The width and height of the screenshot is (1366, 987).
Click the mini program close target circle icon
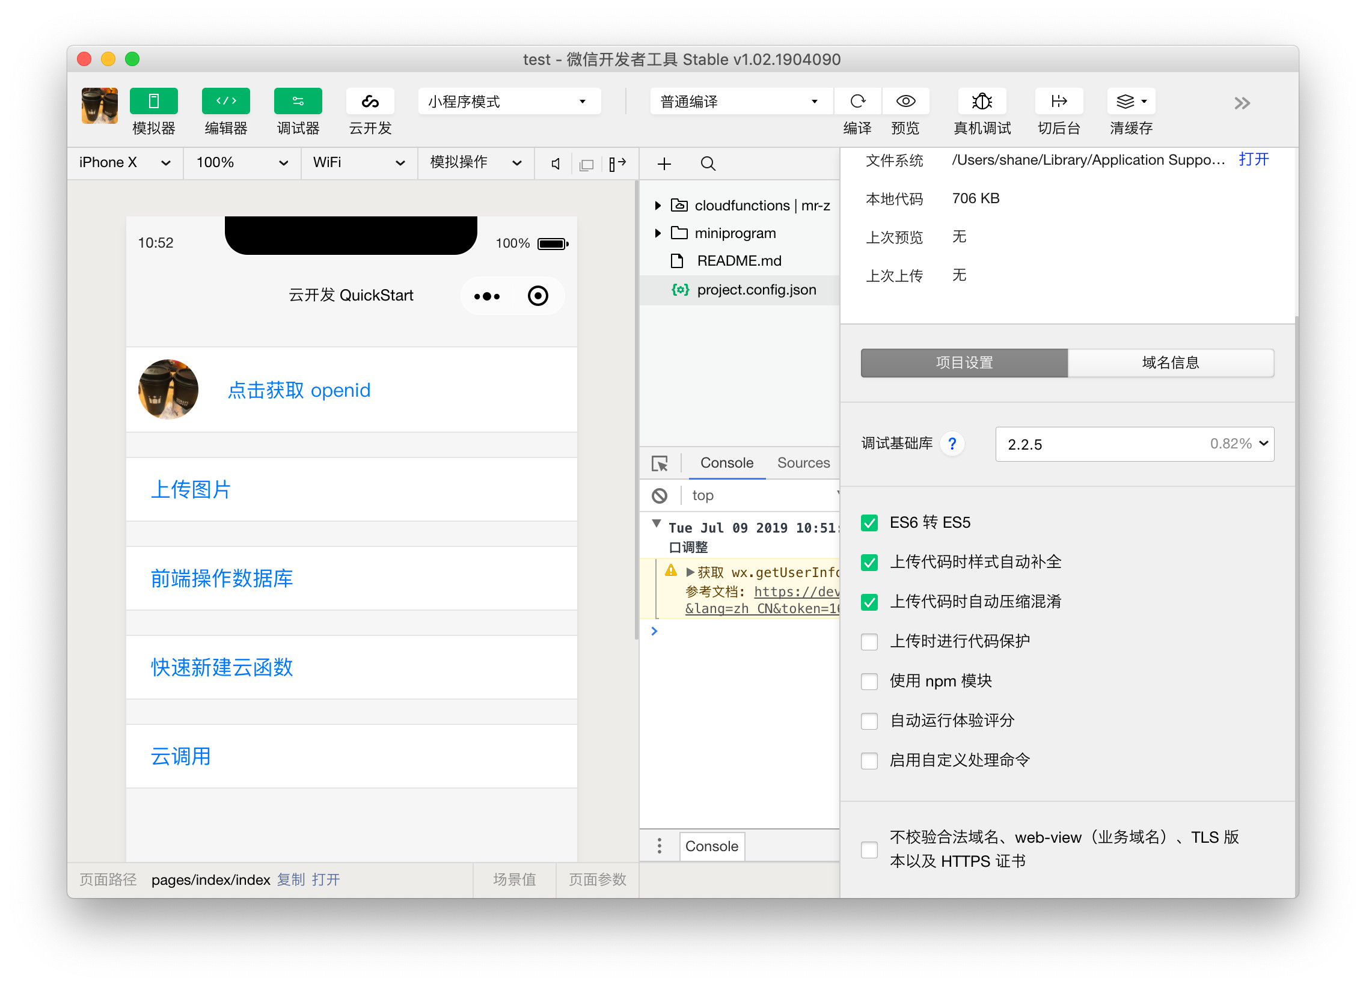[538, 296]
